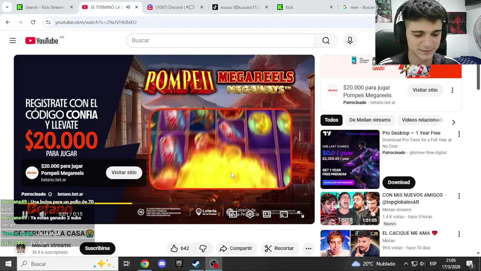Open the Windows Start menu

click(x=8, y=264)
